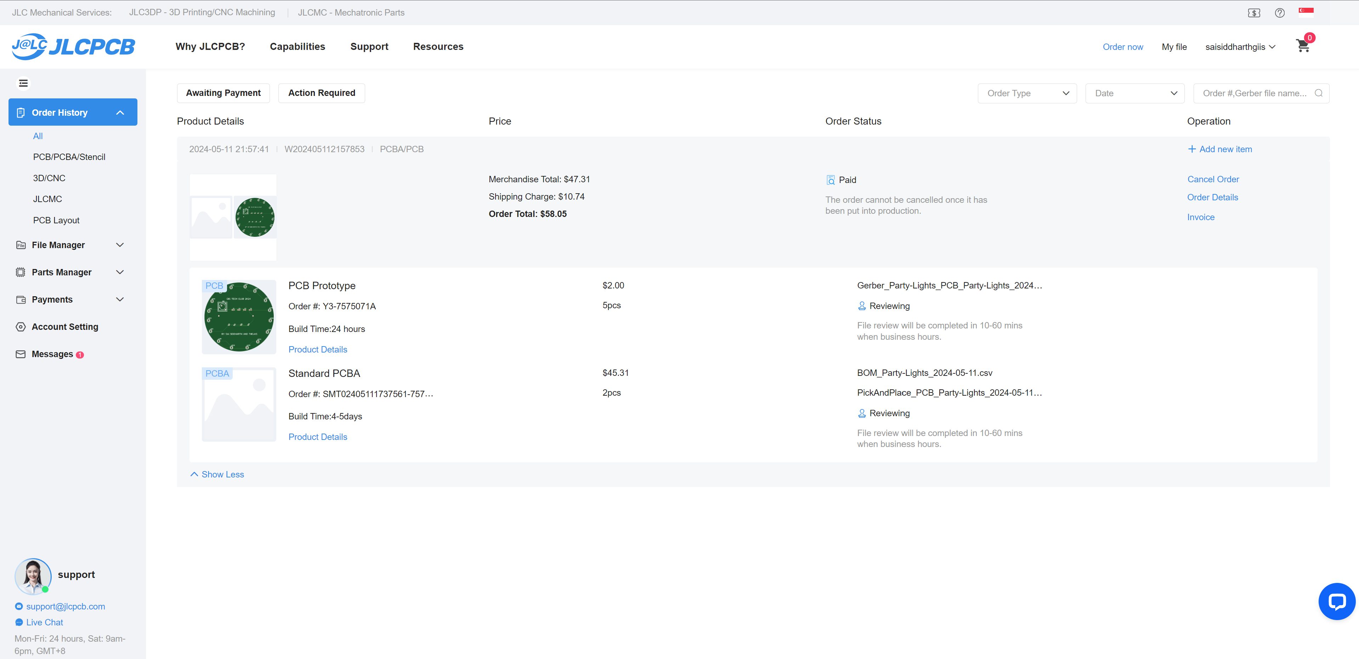The image size is (1359, 659).
Task: Open the Date filter dropdown
Action: point(1134,93)
